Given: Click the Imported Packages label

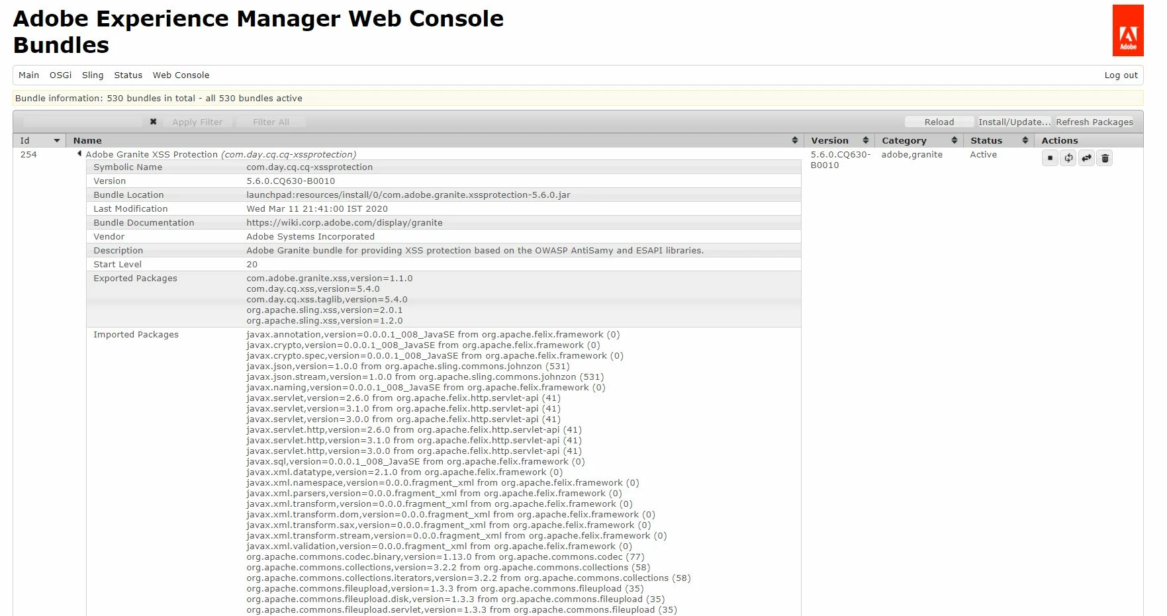Looking at the screenshot, I should (x=136, y=335).
